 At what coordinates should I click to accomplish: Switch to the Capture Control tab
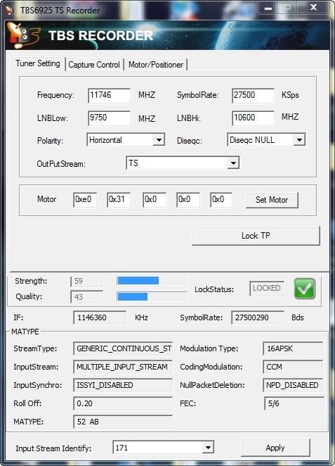pos(94,65)
